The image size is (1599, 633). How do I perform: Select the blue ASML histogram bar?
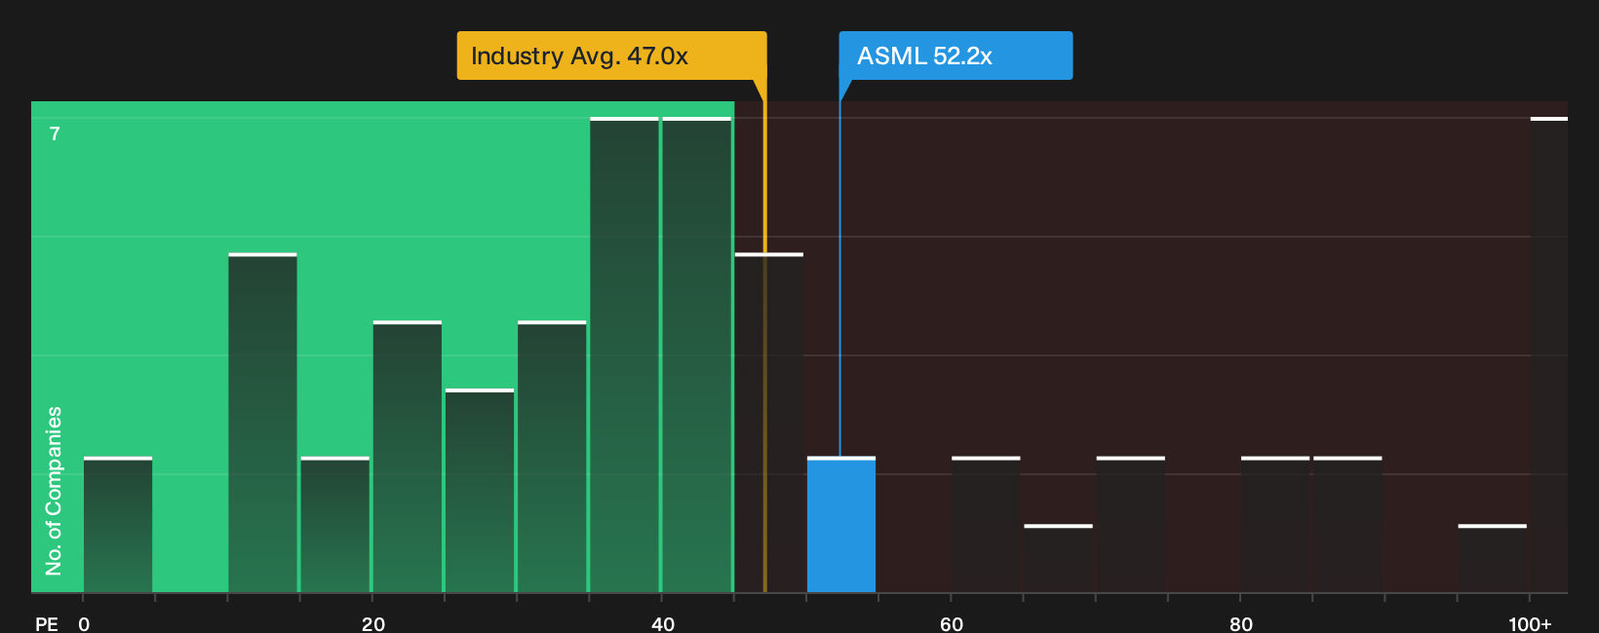click(x=841, y=525)
